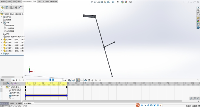This screenshot has height=107, width=200.
Task: Click the Apply Scene icon
Action: pyautogui.click(x=126, y=2)
